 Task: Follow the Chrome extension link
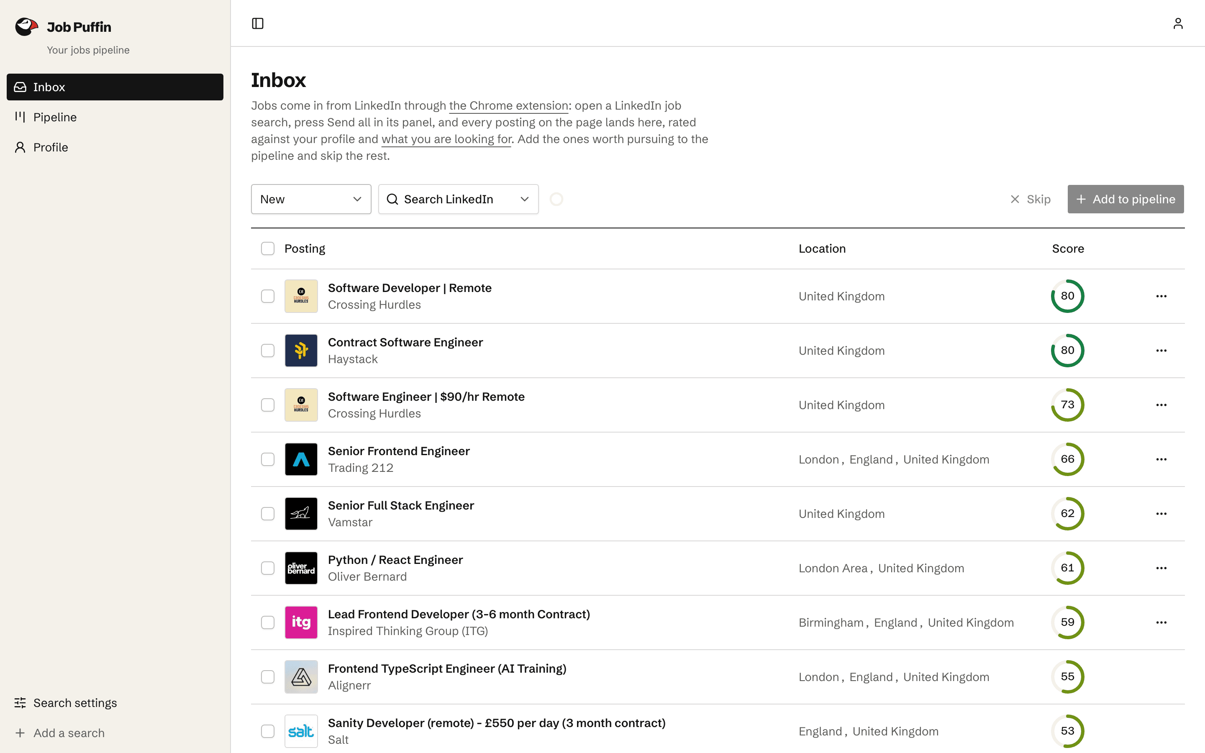tap(508, 105)
